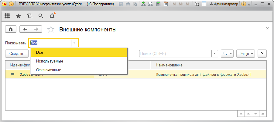Image resolution: width=274 pixels, height=122 pixels.
Task: Close the Внешние компоненты form
Action: (267, 28)
